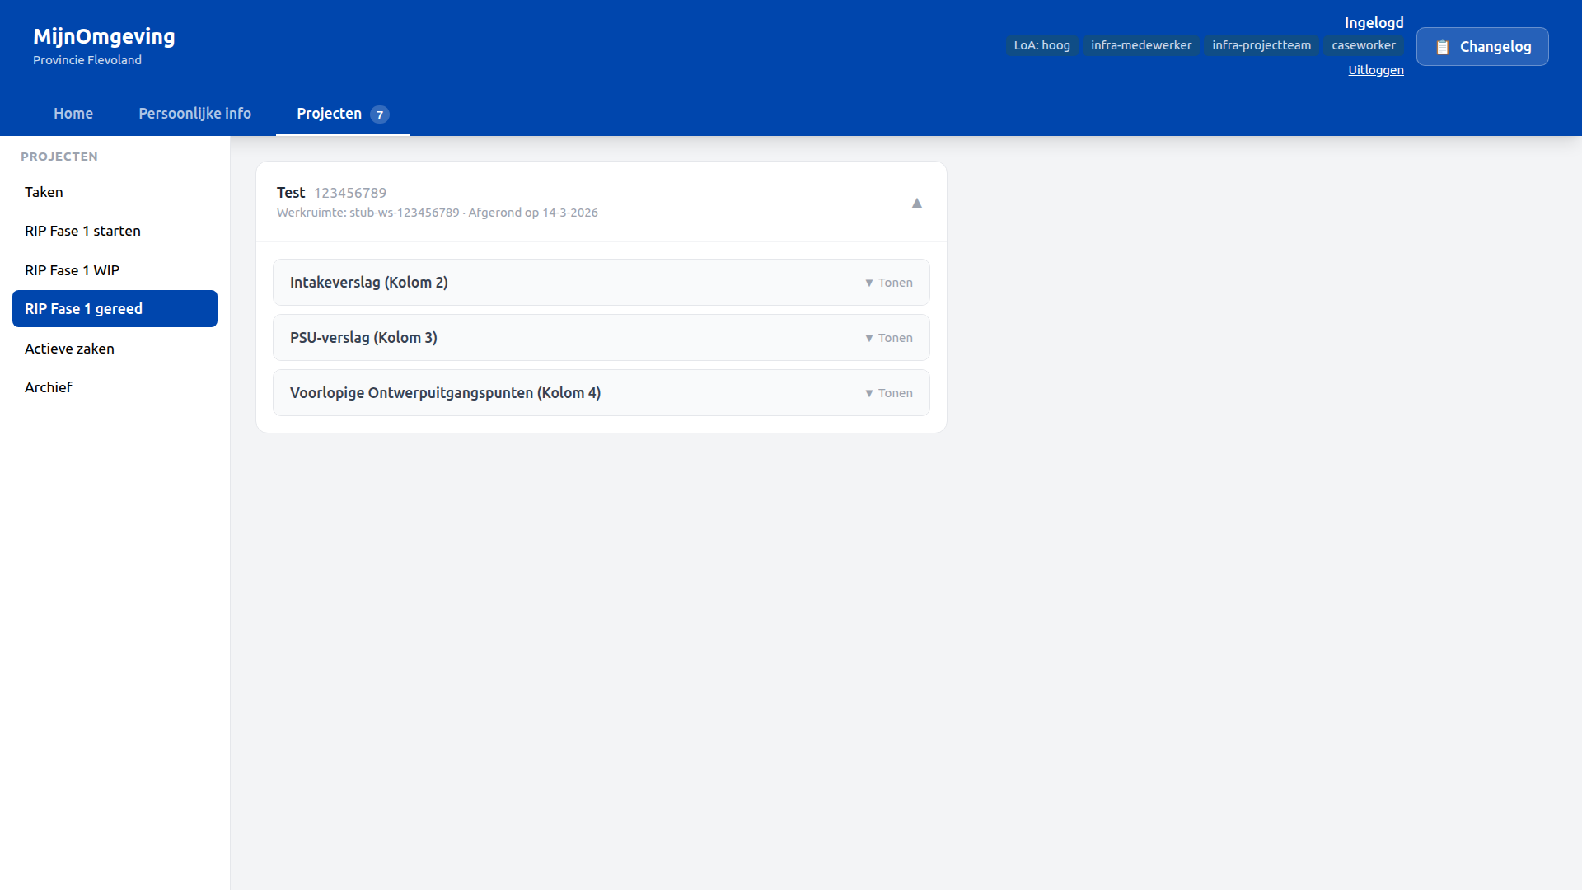The image size is (1582, 890).
Task: Collapse the Test project card via its triangle
Action: click(917, 203)
